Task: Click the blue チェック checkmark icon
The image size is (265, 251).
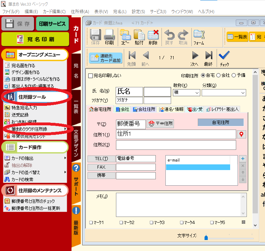Action: pos(224,56)
